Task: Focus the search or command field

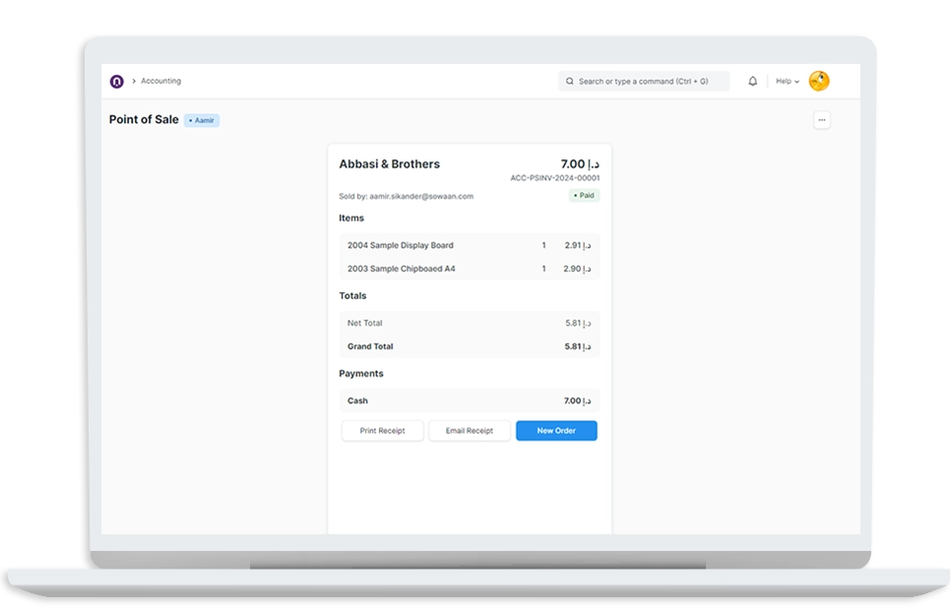Action: tap(650, 82)
